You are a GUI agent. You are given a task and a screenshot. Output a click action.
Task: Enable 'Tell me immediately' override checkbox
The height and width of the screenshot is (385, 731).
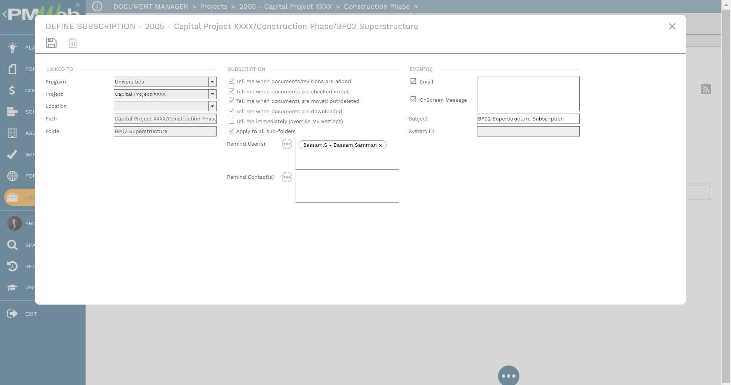coord(231,121)
